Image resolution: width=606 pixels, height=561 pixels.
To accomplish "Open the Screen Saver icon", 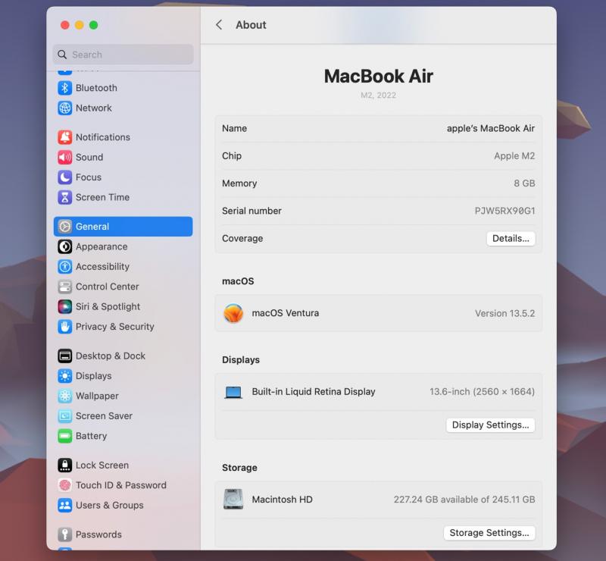I will 64,416.
